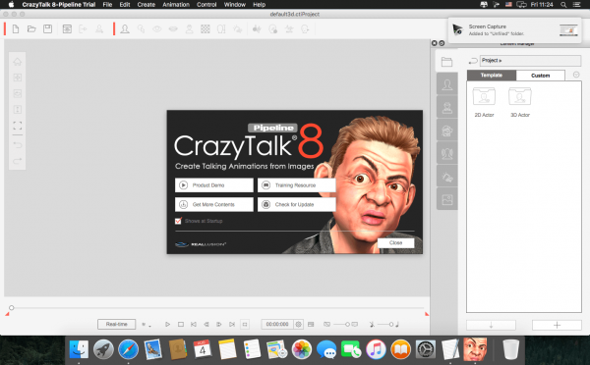Uncheck the Show at Startup checkbox

(x=178, y=221)
